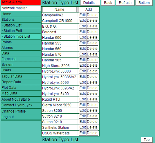Open Station List submenu item
155x143 pixels.
[21, 25]
